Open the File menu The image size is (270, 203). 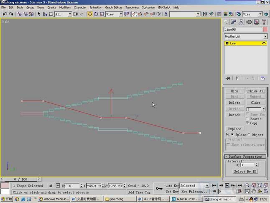[x=3, y=8]
